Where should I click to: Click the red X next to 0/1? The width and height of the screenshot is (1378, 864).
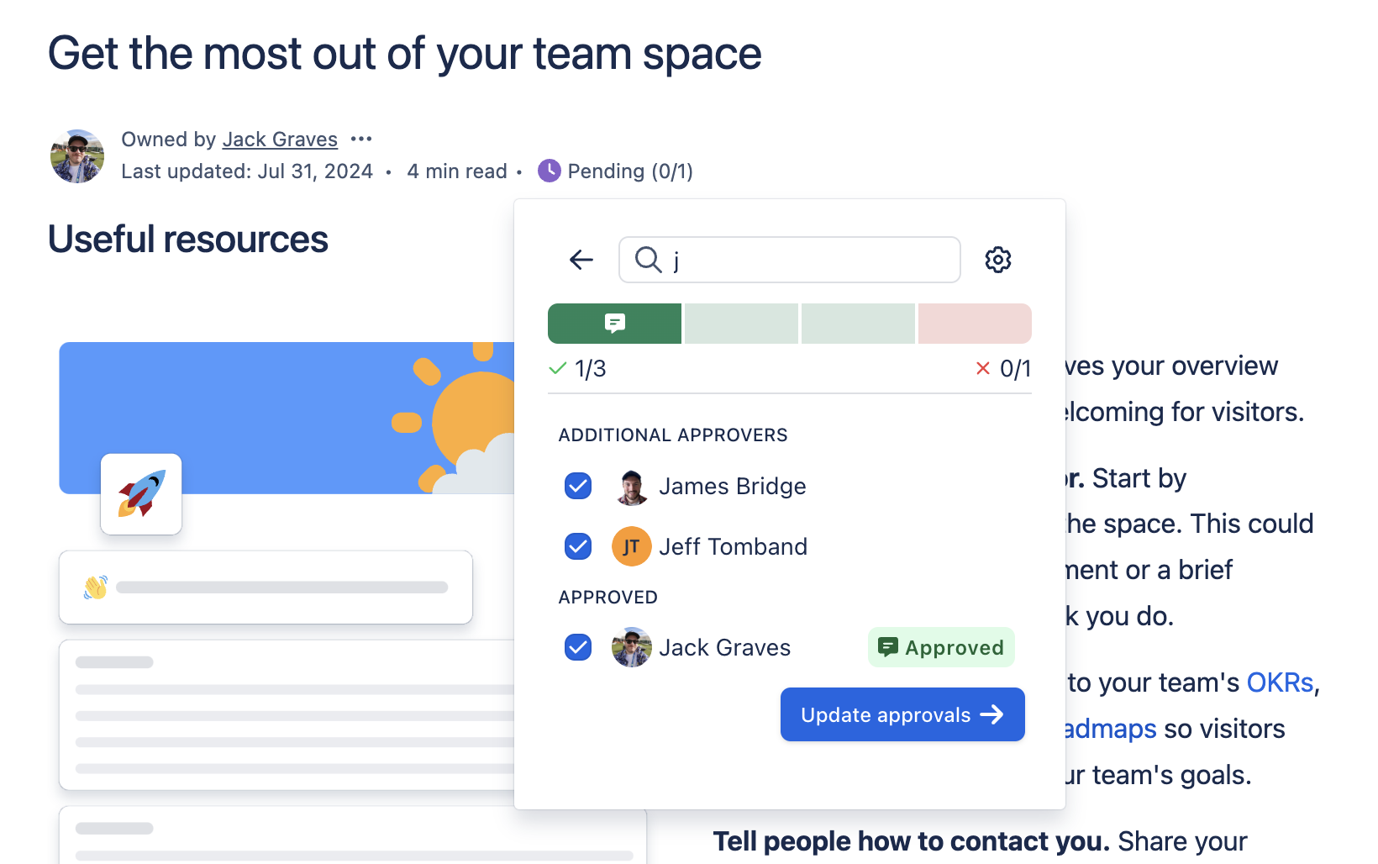981,367
